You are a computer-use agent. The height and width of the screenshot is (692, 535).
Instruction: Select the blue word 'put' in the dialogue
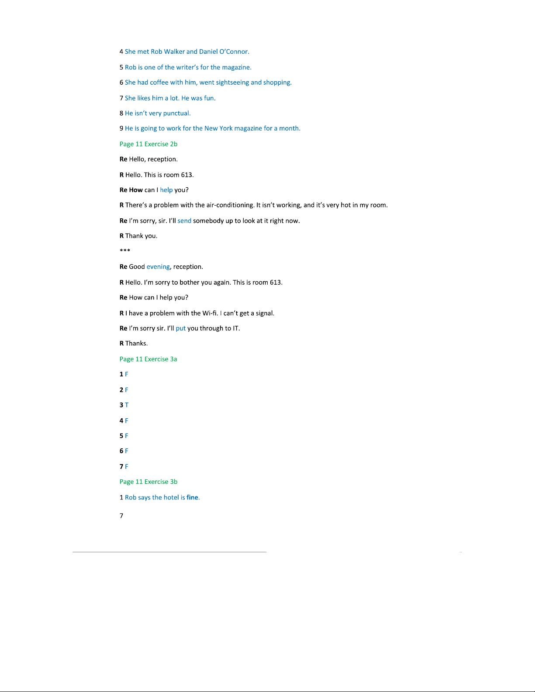181,329
